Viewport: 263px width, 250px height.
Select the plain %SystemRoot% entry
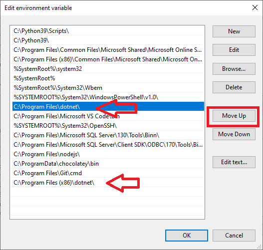(107, 78)
